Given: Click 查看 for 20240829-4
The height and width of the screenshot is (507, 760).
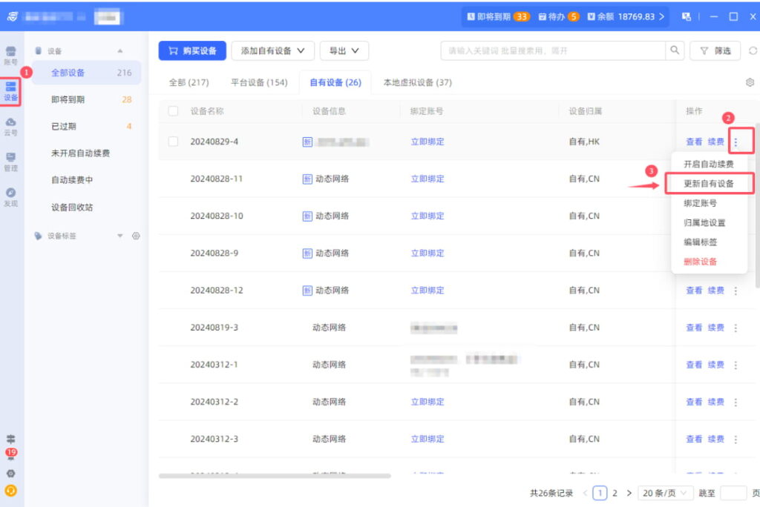Looking at the screenshot, I should pyautogui.click(x=694, y=142).
